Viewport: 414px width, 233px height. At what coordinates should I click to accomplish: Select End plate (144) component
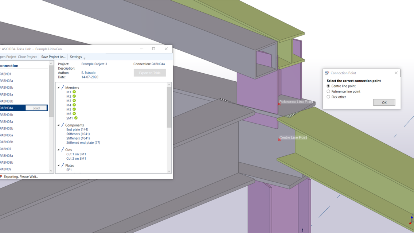coord(77,129)
